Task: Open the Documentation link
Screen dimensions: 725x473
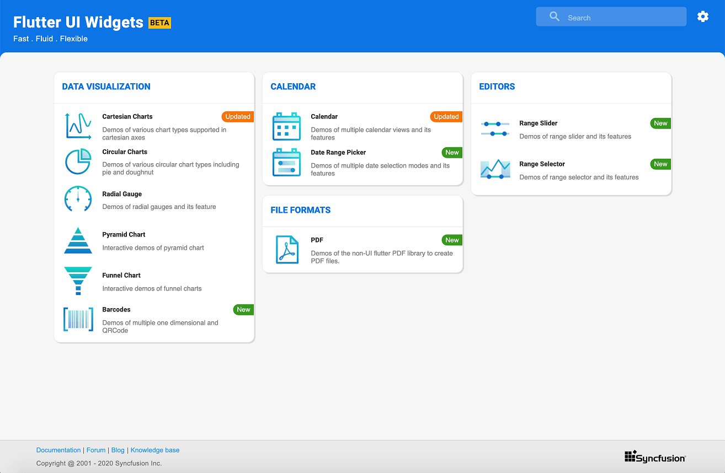Action: [x=58, y=450]
